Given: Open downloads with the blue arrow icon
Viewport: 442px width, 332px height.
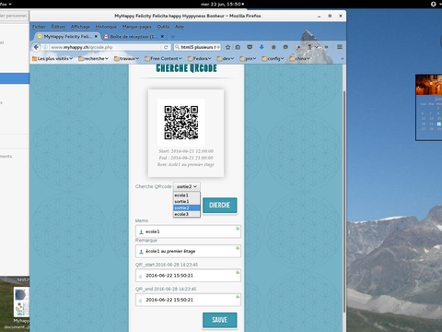Looking at the screenshot, I should pos(262,47).
